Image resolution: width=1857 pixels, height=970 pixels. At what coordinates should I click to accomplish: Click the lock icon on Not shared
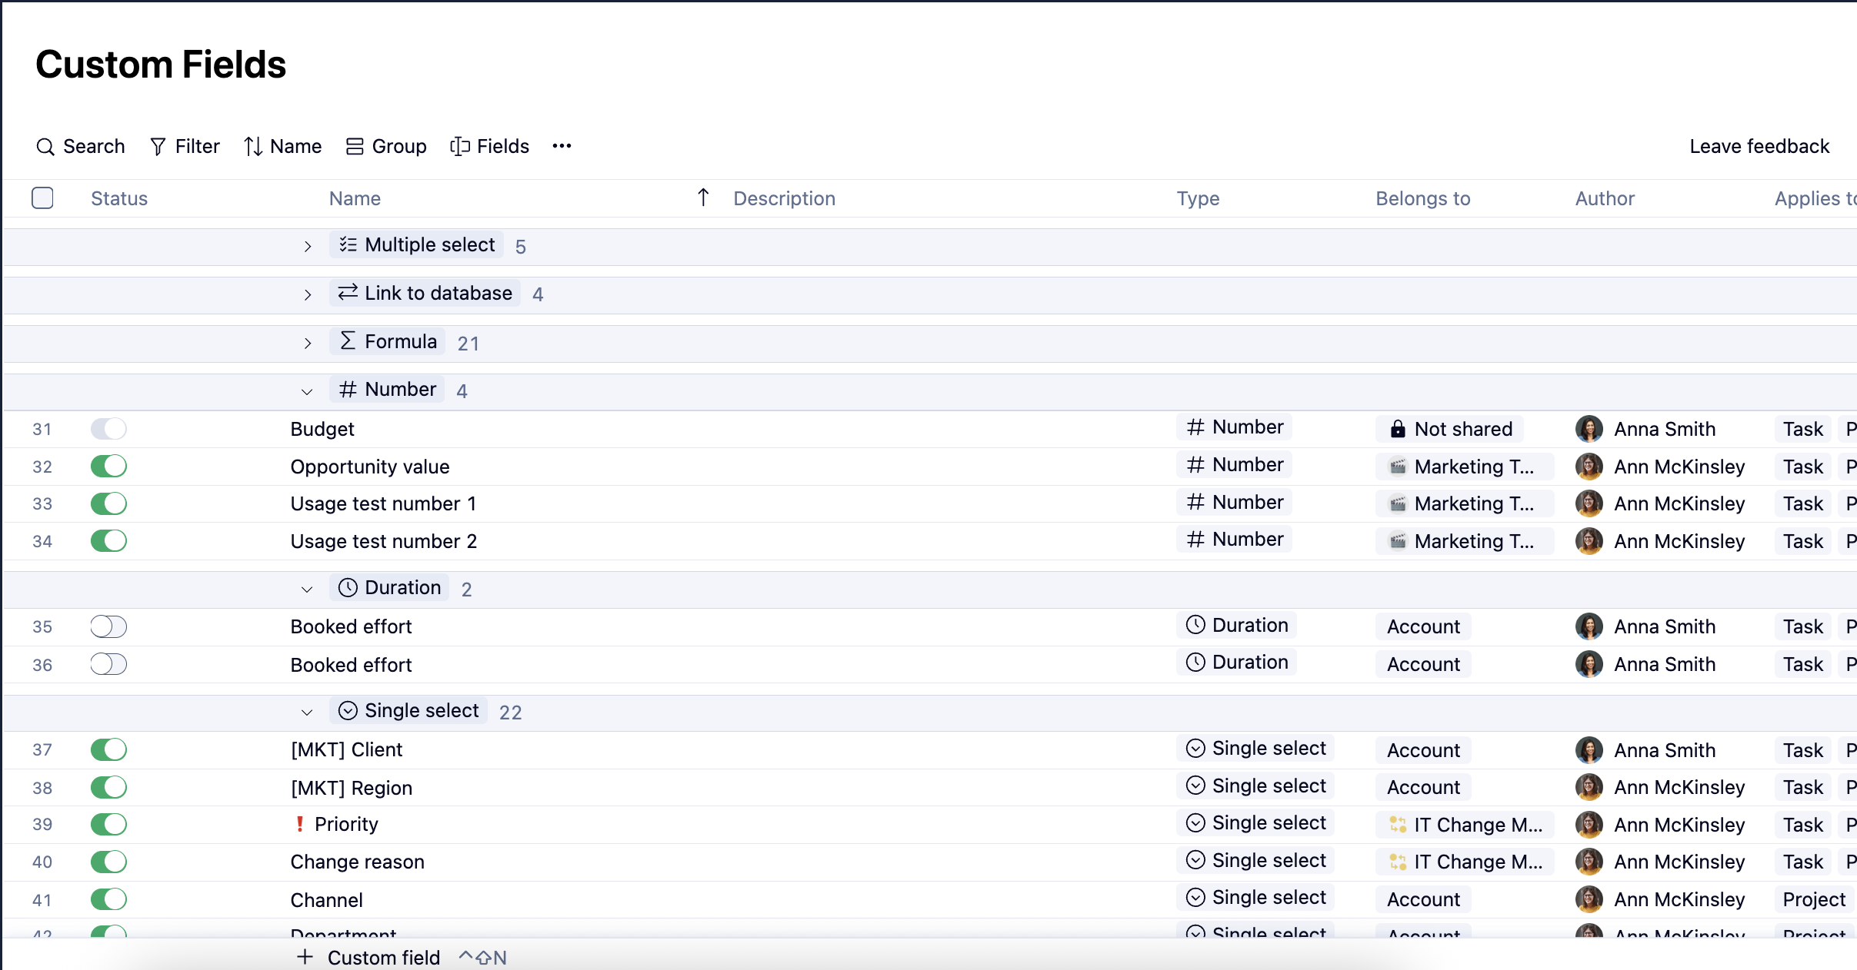coord(1398,429)
